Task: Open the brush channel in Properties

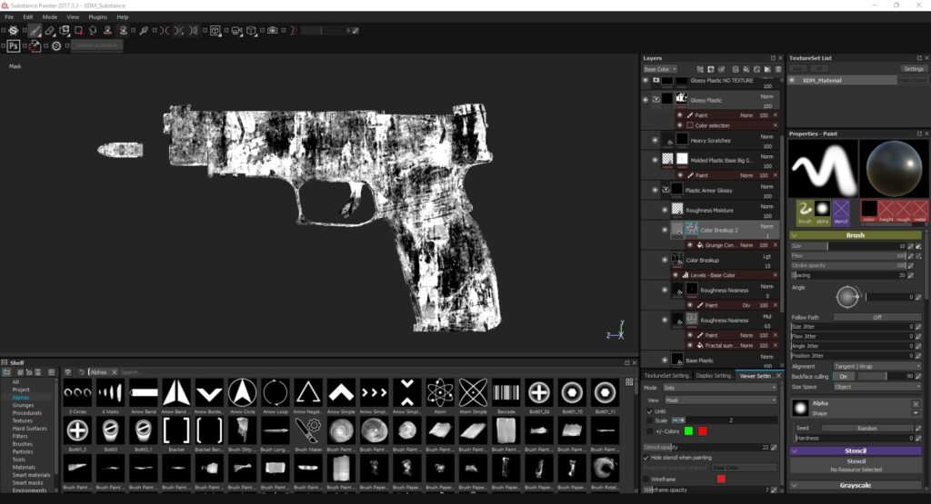Action: (805, 211)
